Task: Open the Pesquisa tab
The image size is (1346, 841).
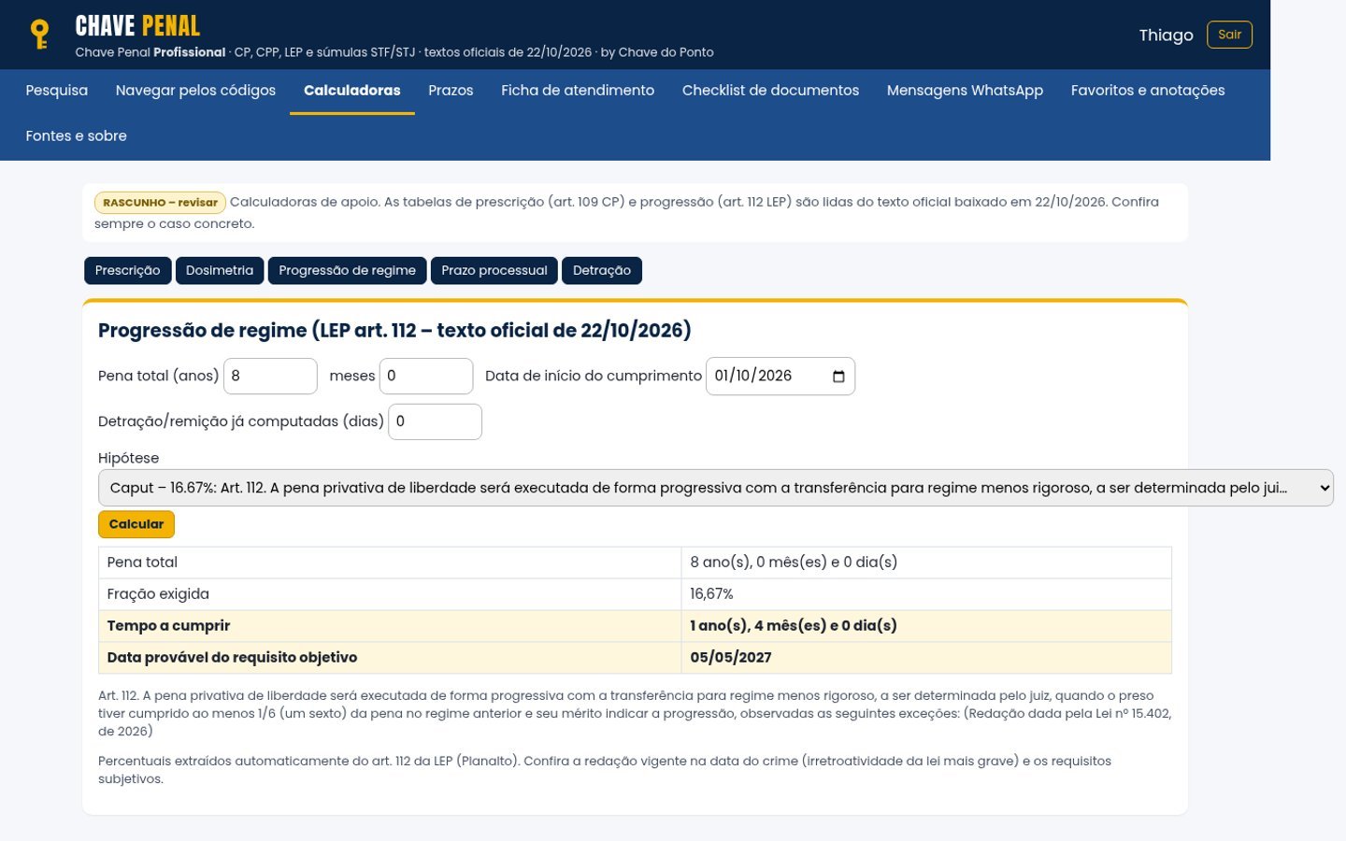Action: coord(57,91)
